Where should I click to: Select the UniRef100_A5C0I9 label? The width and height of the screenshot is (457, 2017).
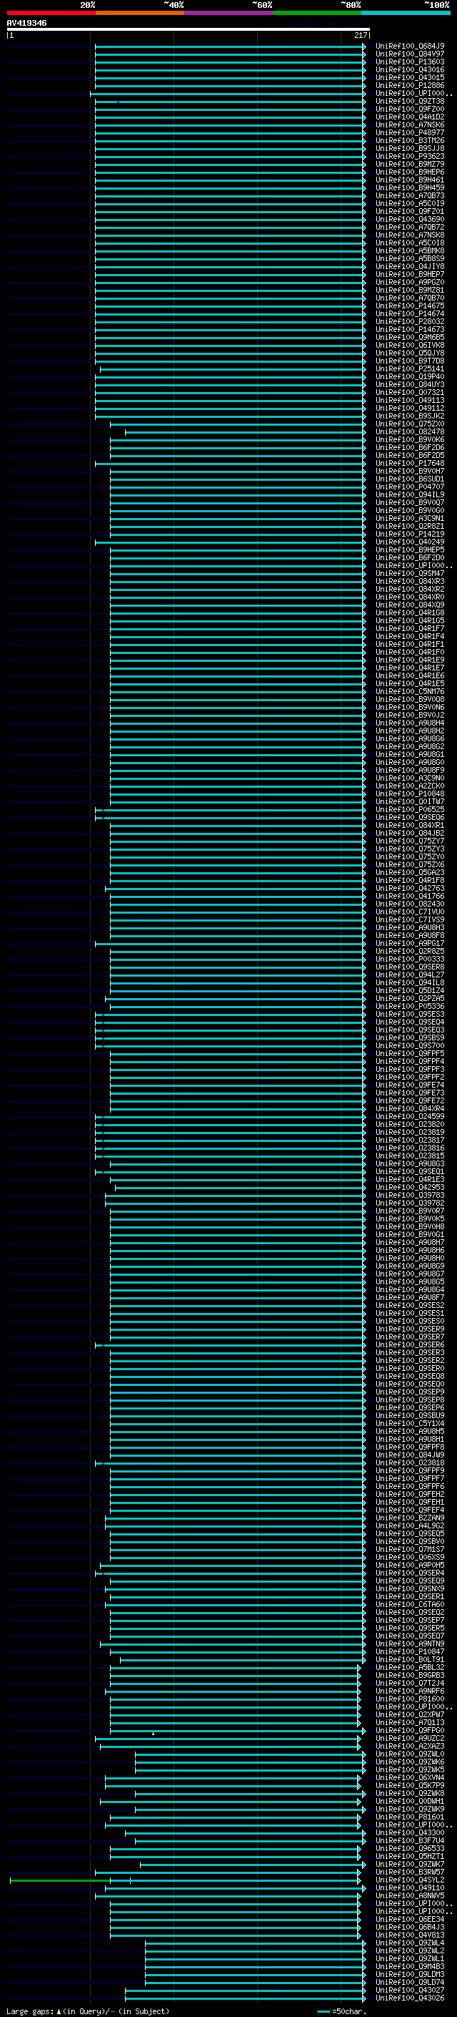click(x=410, y=204)
